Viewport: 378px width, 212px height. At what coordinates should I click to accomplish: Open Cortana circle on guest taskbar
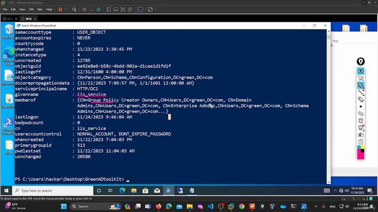(x=99, y=191)
